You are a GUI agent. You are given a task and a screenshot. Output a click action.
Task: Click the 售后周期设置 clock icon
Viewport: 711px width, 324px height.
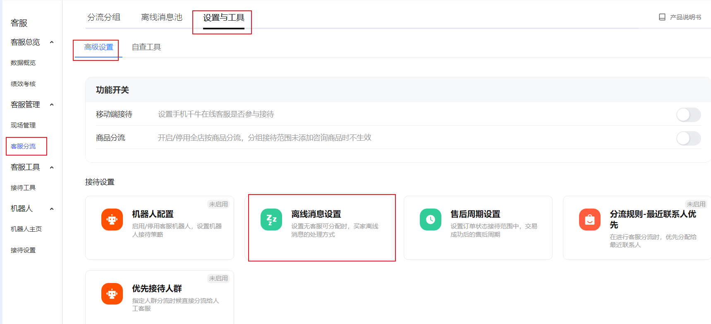point(431,219)
